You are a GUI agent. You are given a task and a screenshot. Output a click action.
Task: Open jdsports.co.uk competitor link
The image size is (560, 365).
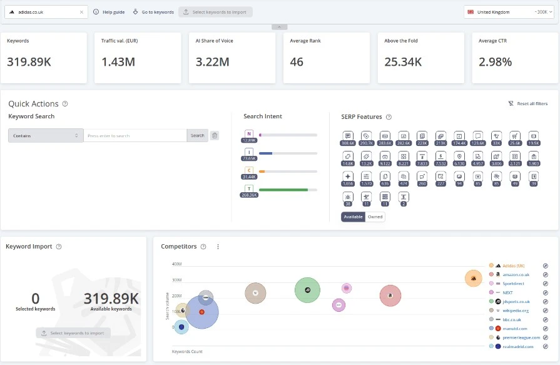pos(516,302)
